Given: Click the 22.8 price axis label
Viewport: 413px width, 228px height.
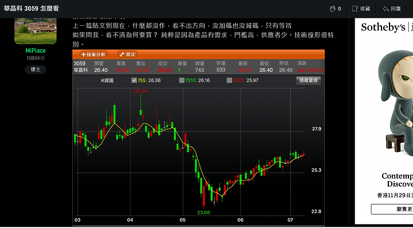Looking at the screenshot, I should click(317, 211).
